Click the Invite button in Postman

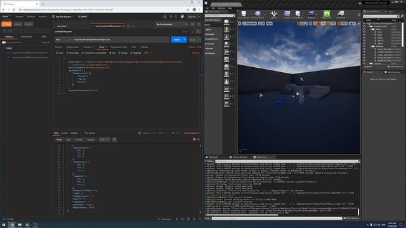click(x=82, y=16)
